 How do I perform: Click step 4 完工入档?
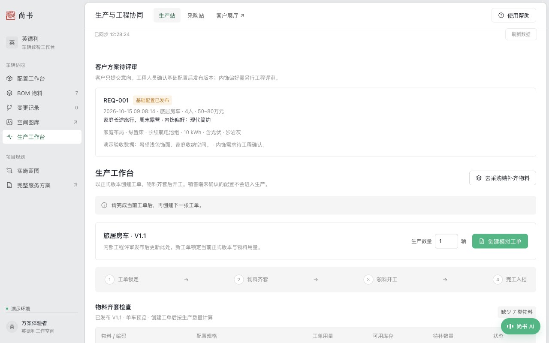pyautogui.click(x=510, y=280)
